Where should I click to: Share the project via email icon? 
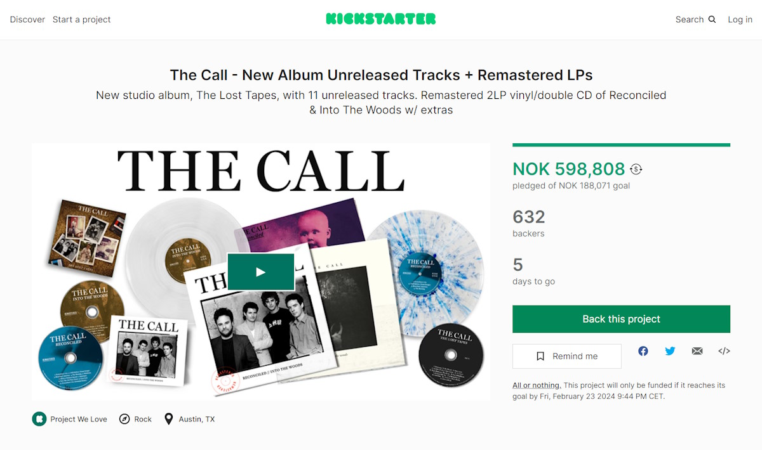point(697,351)
